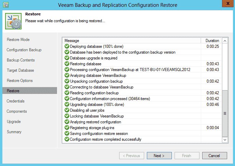
Task: Click the scrollbar down arrow in message log
Action: point(225,140)
